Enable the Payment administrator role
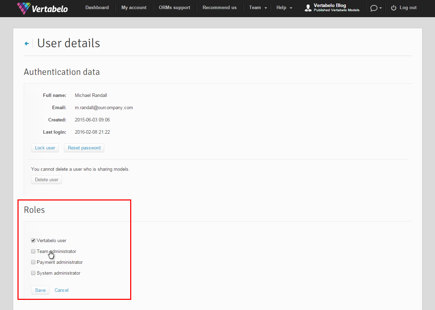The width and height of the screenshot is (435, 310). pyautogui.click(x=33, y=262)
